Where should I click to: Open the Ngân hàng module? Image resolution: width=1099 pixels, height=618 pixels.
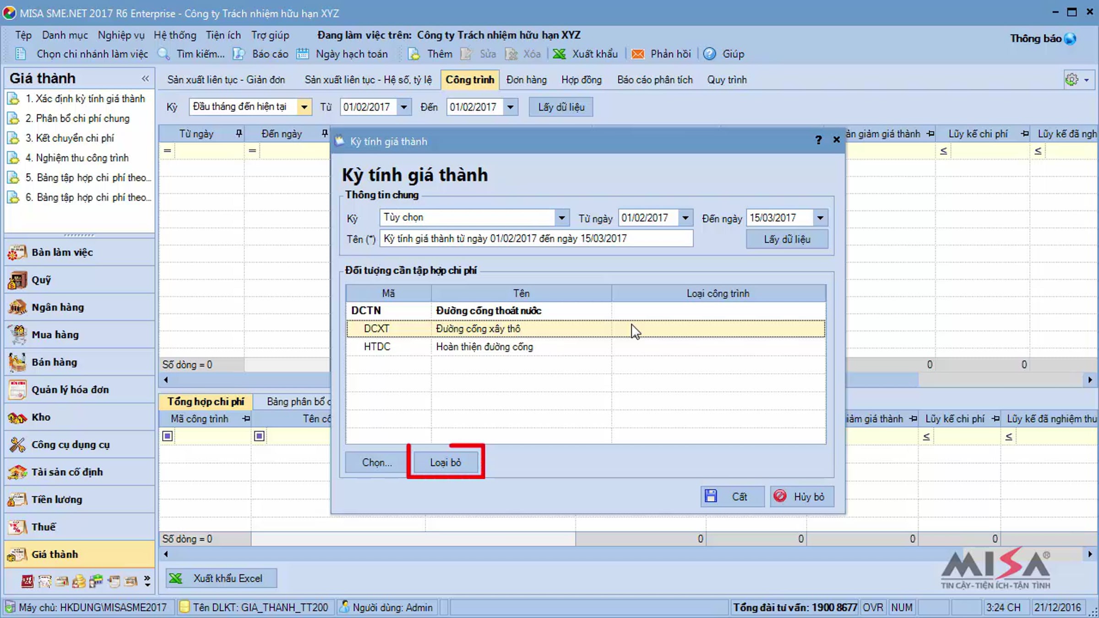point(79,307)
